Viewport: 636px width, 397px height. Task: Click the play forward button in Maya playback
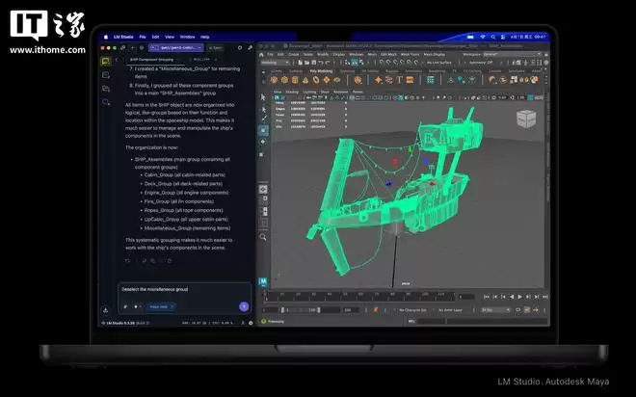pos(520,297)
